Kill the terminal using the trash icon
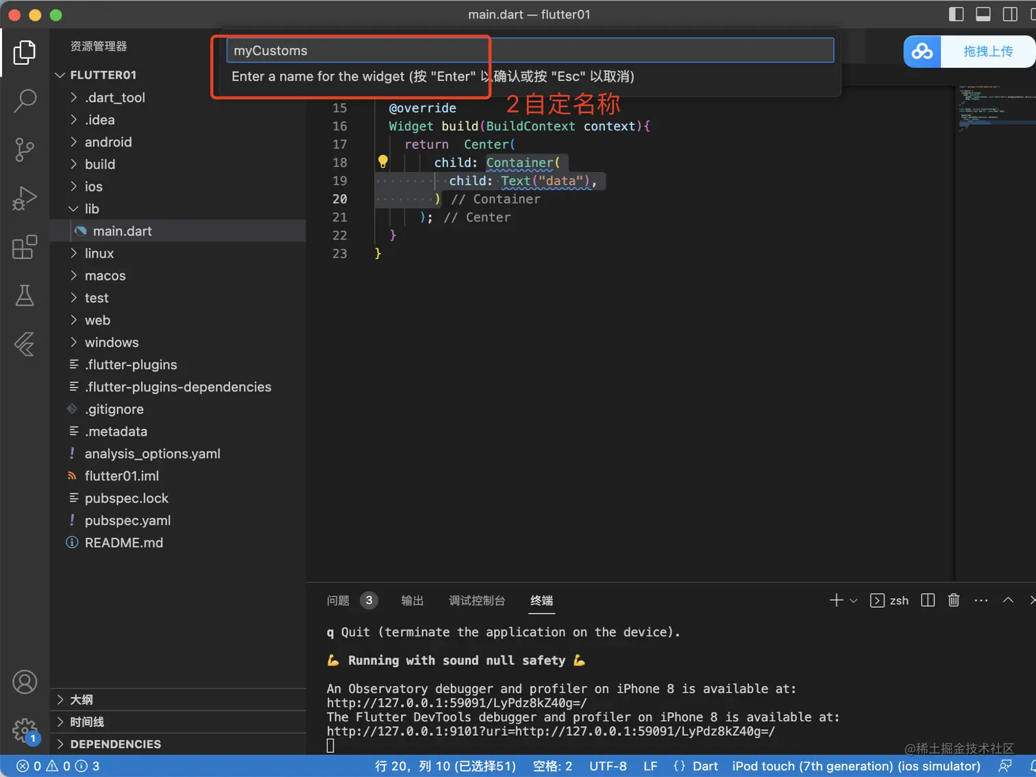This screenshot has height=777, width=1036. (954, 600)
